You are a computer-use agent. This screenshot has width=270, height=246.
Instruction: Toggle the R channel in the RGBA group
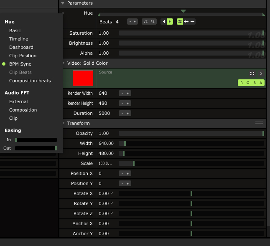(x=242, y=83)
